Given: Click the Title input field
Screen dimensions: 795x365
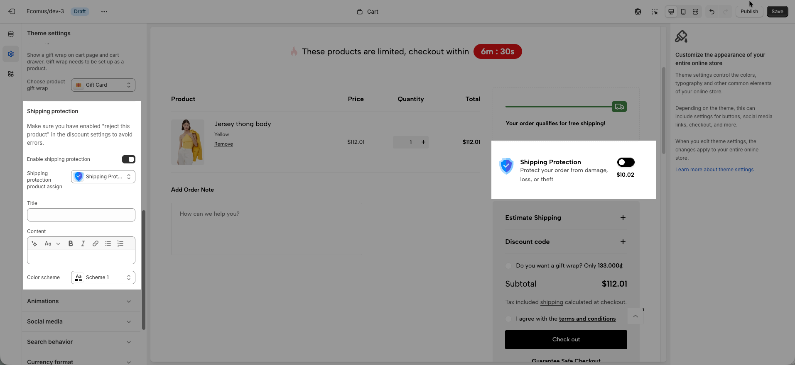Looking at the screenshot, I should (81, 215).
